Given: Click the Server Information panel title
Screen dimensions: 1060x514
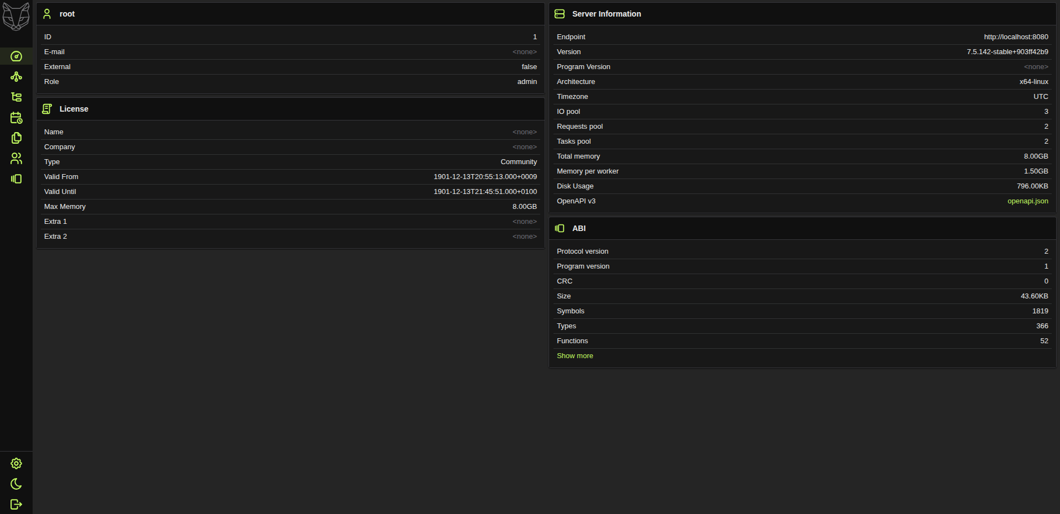Looking at the screenshot, I should coord(607,14).
